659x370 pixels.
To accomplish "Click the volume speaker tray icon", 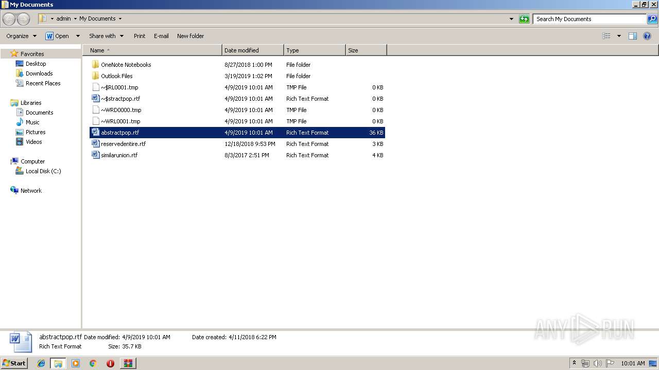I will (597, 363).
